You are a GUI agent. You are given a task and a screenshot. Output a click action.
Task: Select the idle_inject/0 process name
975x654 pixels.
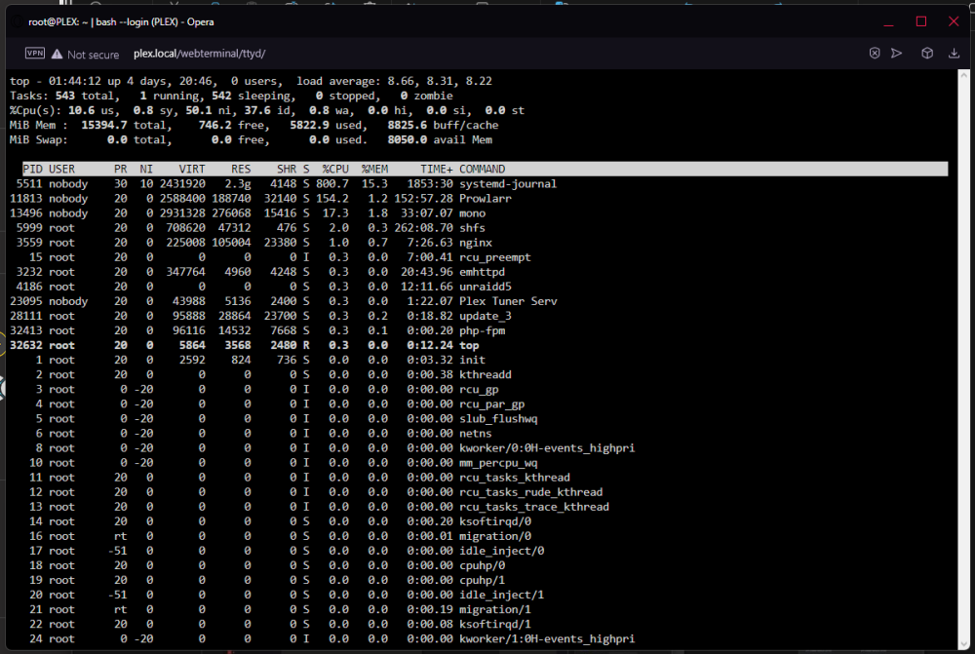502,551
